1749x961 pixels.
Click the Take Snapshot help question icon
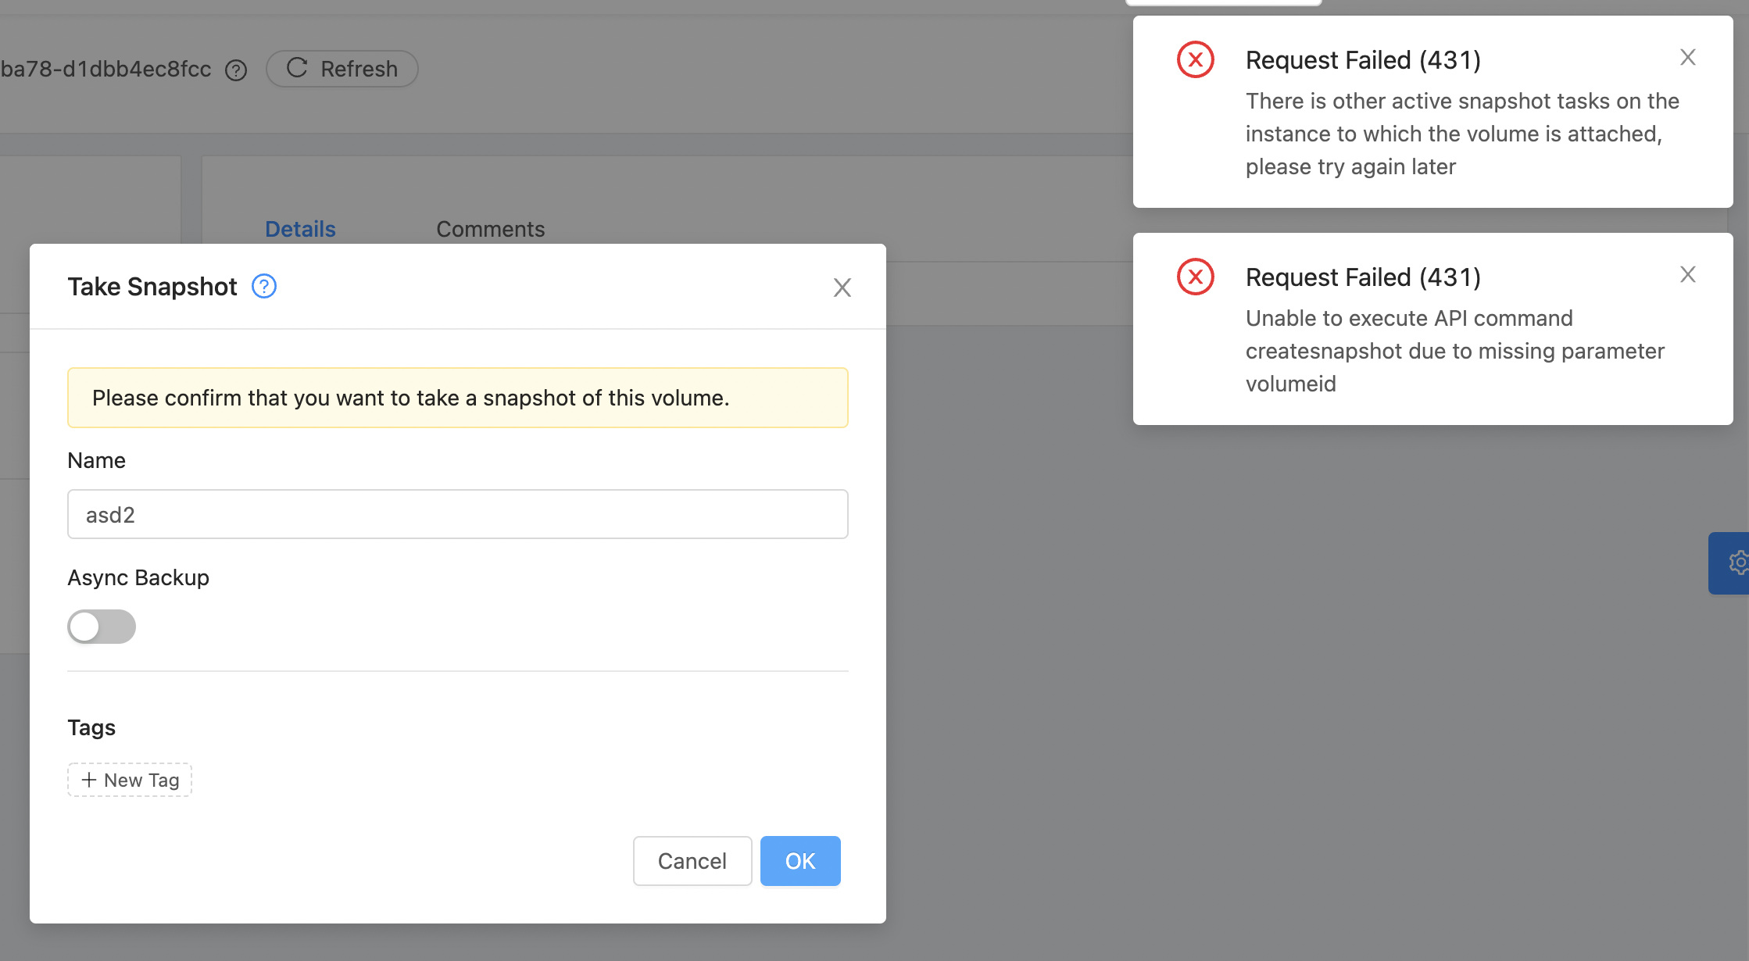tap(264, 287)
